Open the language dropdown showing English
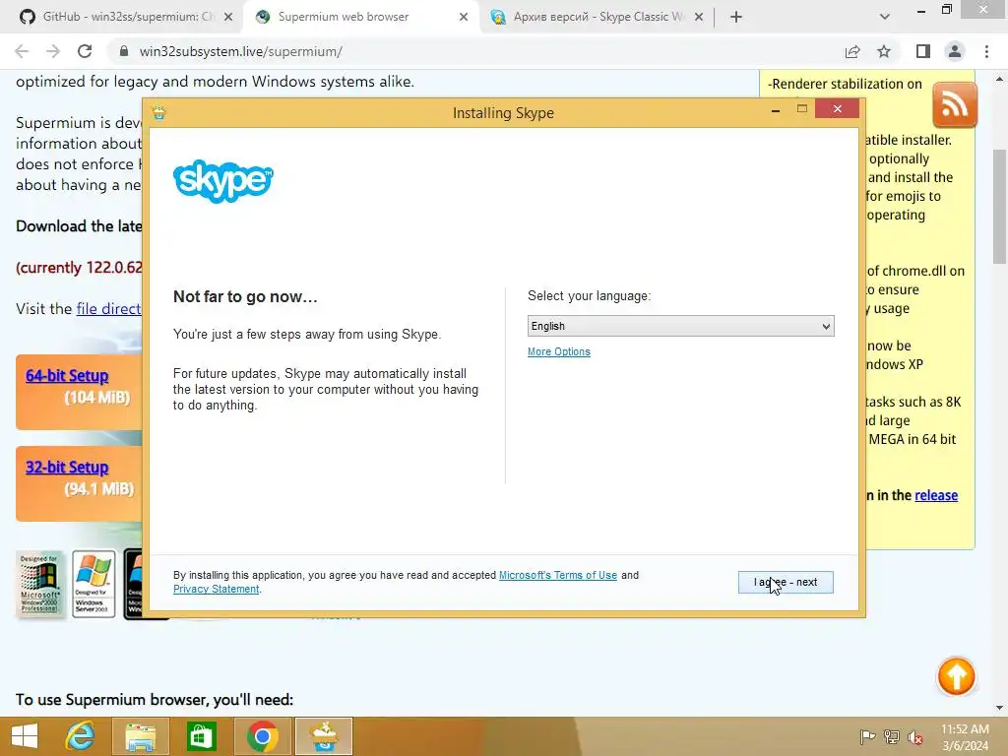The width and height of the screenshot is (1008, 756). (x=681, y=326)
